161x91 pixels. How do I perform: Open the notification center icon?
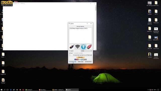[158, 90]
